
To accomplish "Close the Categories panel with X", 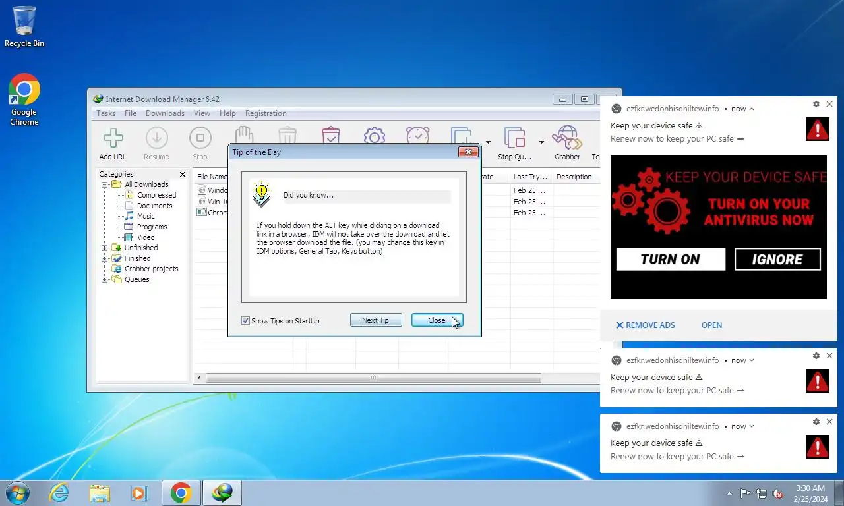I will click(183, 175).
